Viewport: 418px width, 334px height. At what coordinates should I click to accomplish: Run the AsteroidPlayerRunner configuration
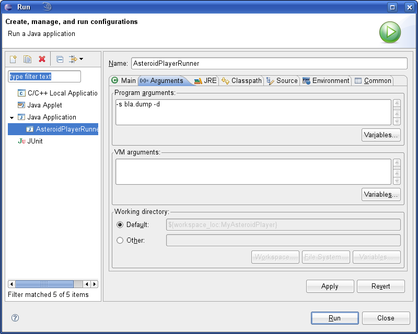click(x=334, y=318)
